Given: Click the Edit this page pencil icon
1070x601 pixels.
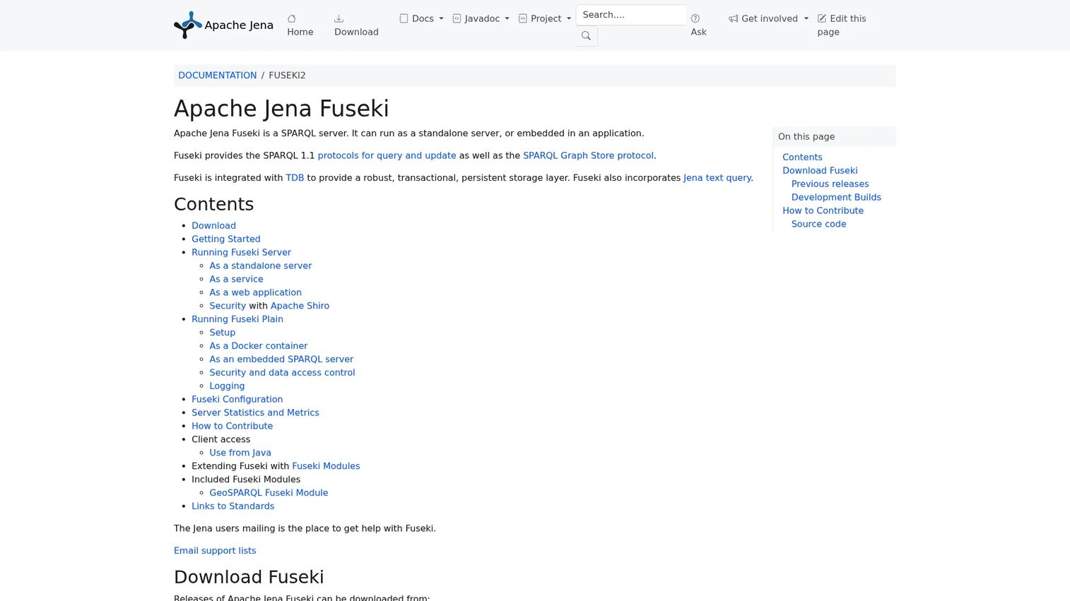Looking at the screenshot, I should pos(822,18).
